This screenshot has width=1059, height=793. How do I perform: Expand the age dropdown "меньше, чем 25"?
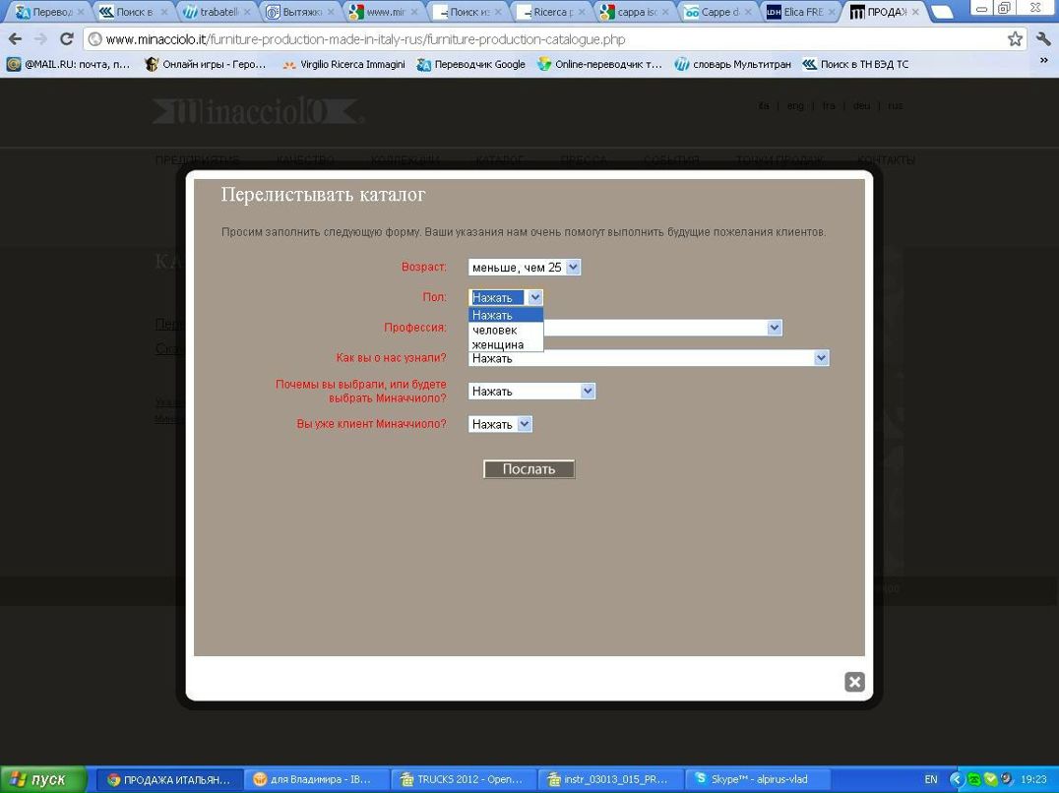(525, 267)
